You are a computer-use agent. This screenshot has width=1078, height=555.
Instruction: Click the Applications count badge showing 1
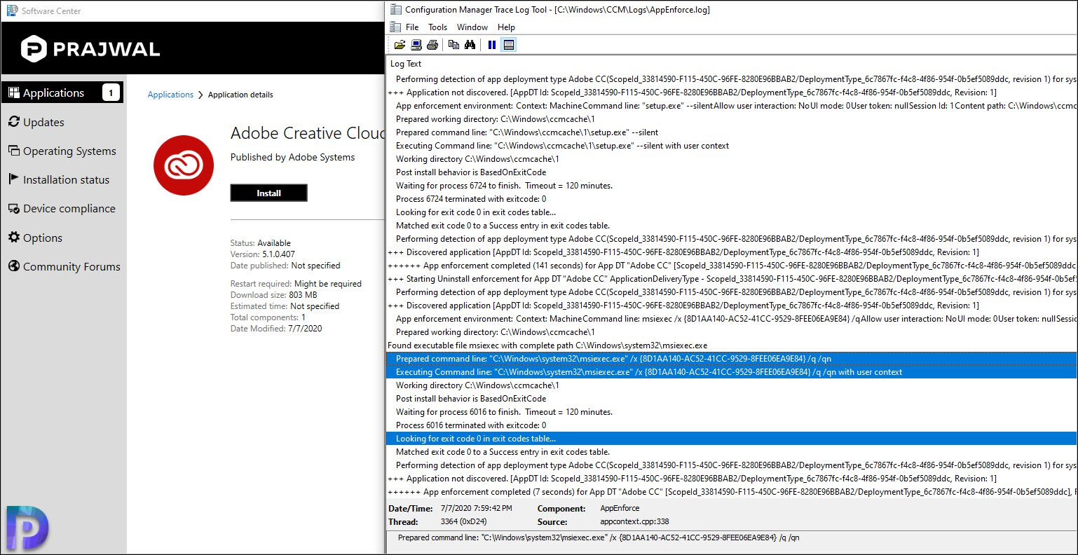(111, 92)
